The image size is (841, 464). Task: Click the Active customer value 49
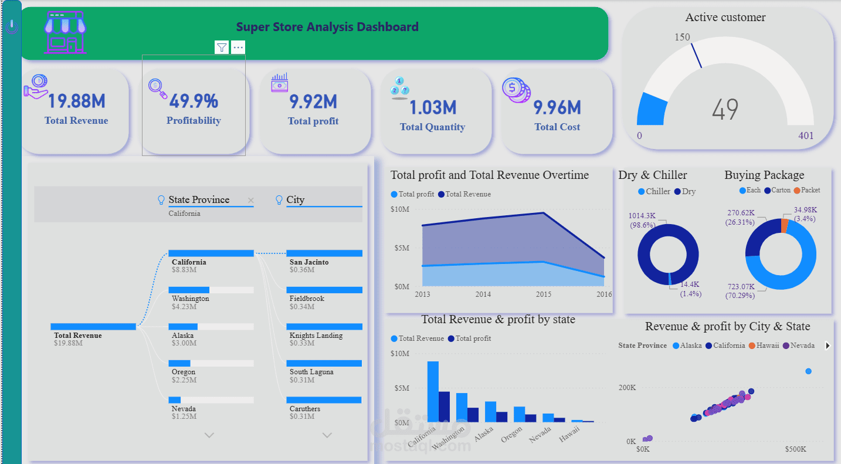(725, 110)
